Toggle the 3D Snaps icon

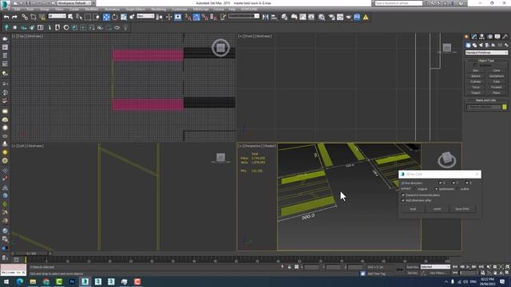point(188,17)
